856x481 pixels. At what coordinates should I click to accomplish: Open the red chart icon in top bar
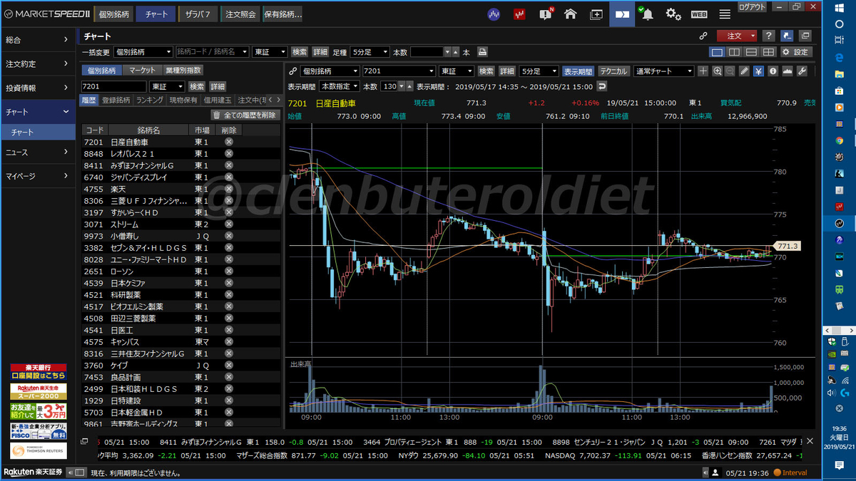tap(519, 14)
